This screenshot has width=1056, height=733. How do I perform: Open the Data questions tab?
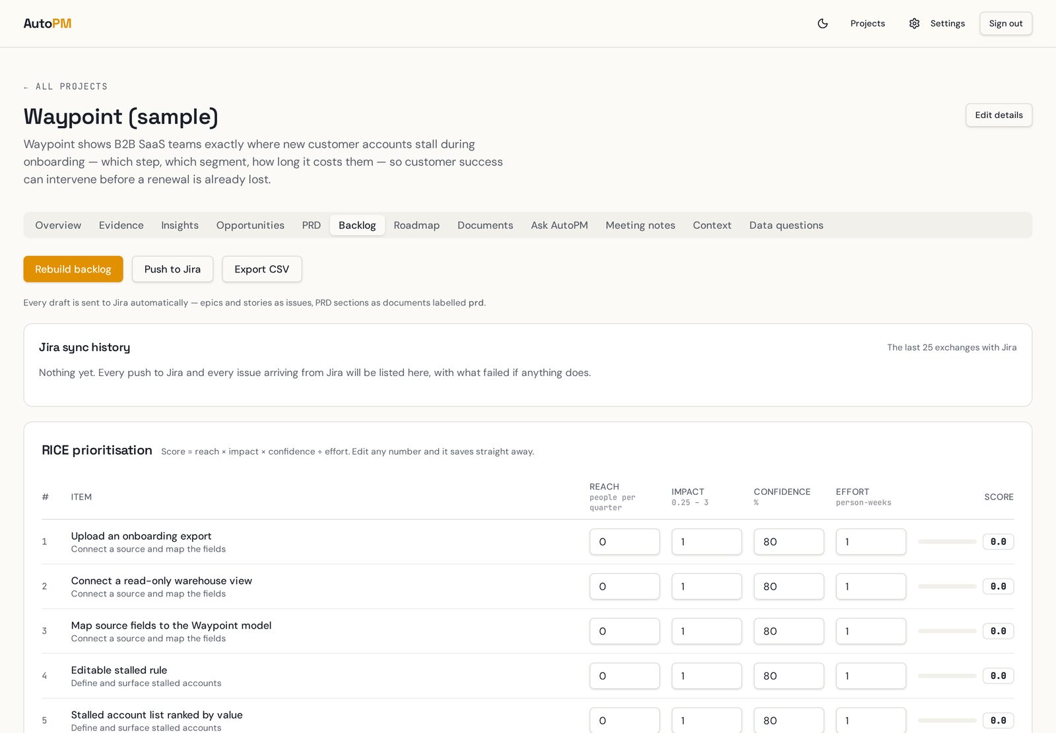(x=786, y=225)
